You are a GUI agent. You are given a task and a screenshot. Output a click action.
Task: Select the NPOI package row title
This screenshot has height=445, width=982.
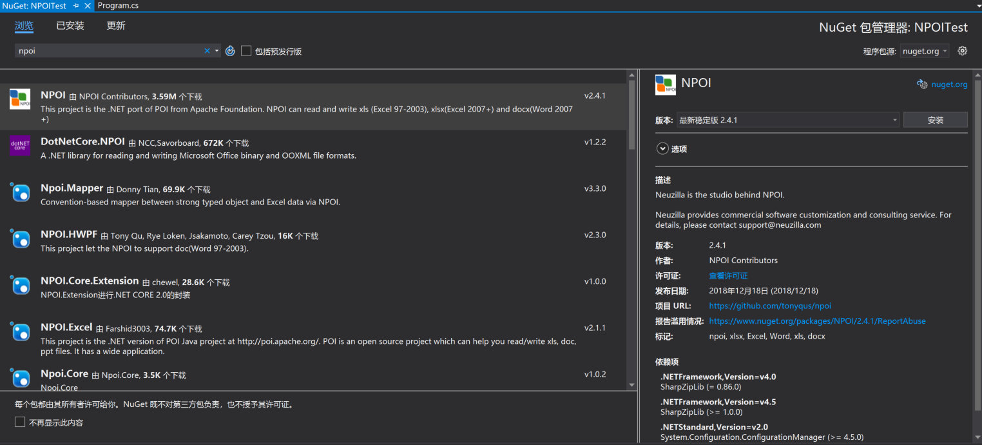[53, 95]
